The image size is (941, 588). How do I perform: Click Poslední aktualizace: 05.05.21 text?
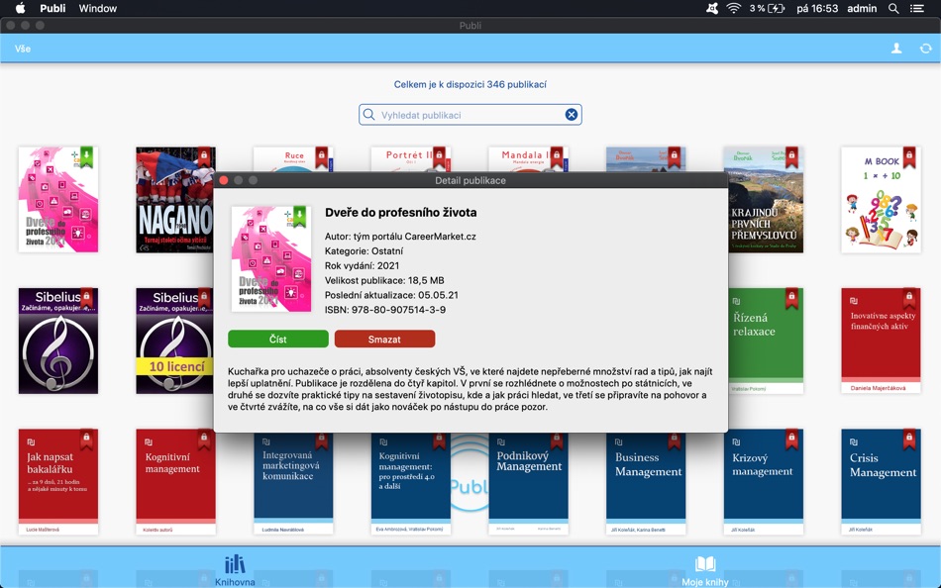[391, 295]
